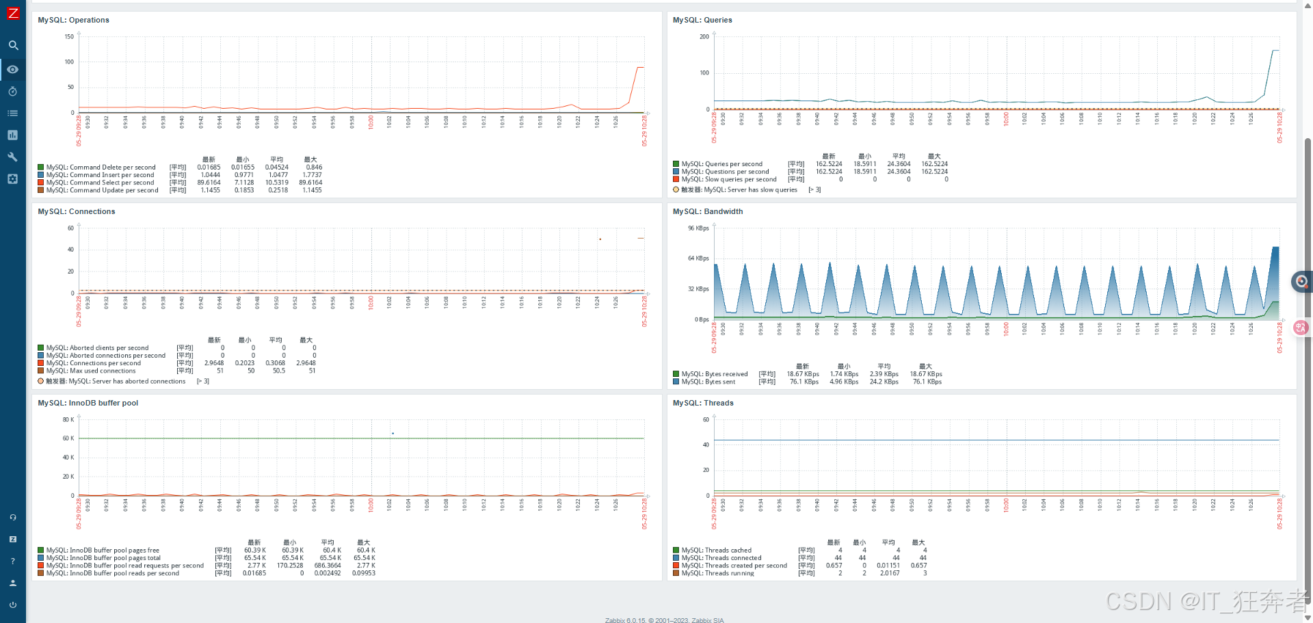
Task: Click the Max used connections brown swatch
Action: tap(41, 371)
